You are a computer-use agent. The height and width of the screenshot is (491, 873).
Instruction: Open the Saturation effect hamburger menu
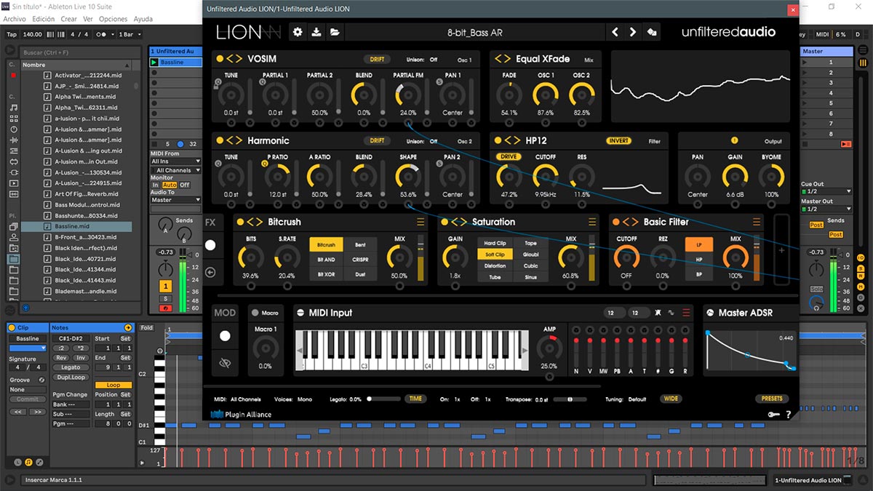591,222
